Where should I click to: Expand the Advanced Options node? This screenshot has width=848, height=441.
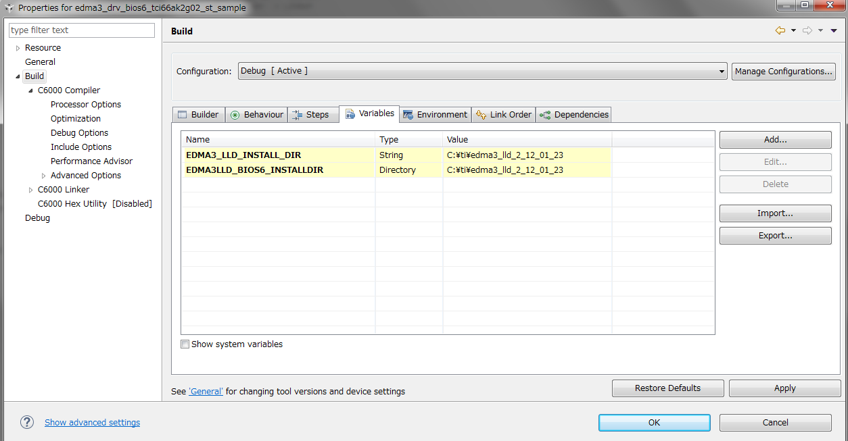click(x=43, y=176)
